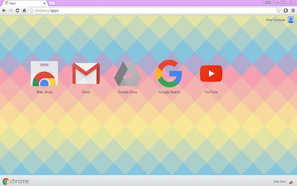Click the Chrome logo at bottom left
Viewport: 297px width, 186px height.
(x=16, y=181)
